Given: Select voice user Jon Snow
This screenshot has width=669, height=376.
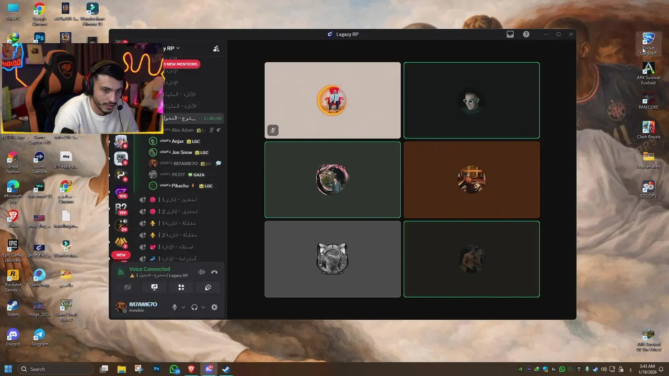Looking at the screenshot, I should tap(179, 152).
